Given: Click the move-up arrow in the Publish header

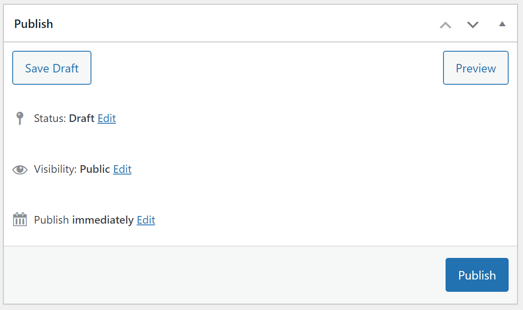Looking at the screenshot, I should 445,25.
